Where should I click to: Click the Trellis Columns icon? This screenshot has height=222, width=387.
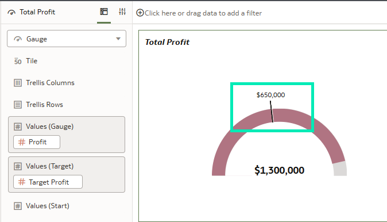tap(18, 83)
